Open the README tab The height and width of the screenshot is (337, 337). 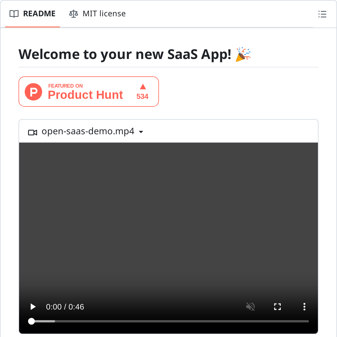point(39,14)
